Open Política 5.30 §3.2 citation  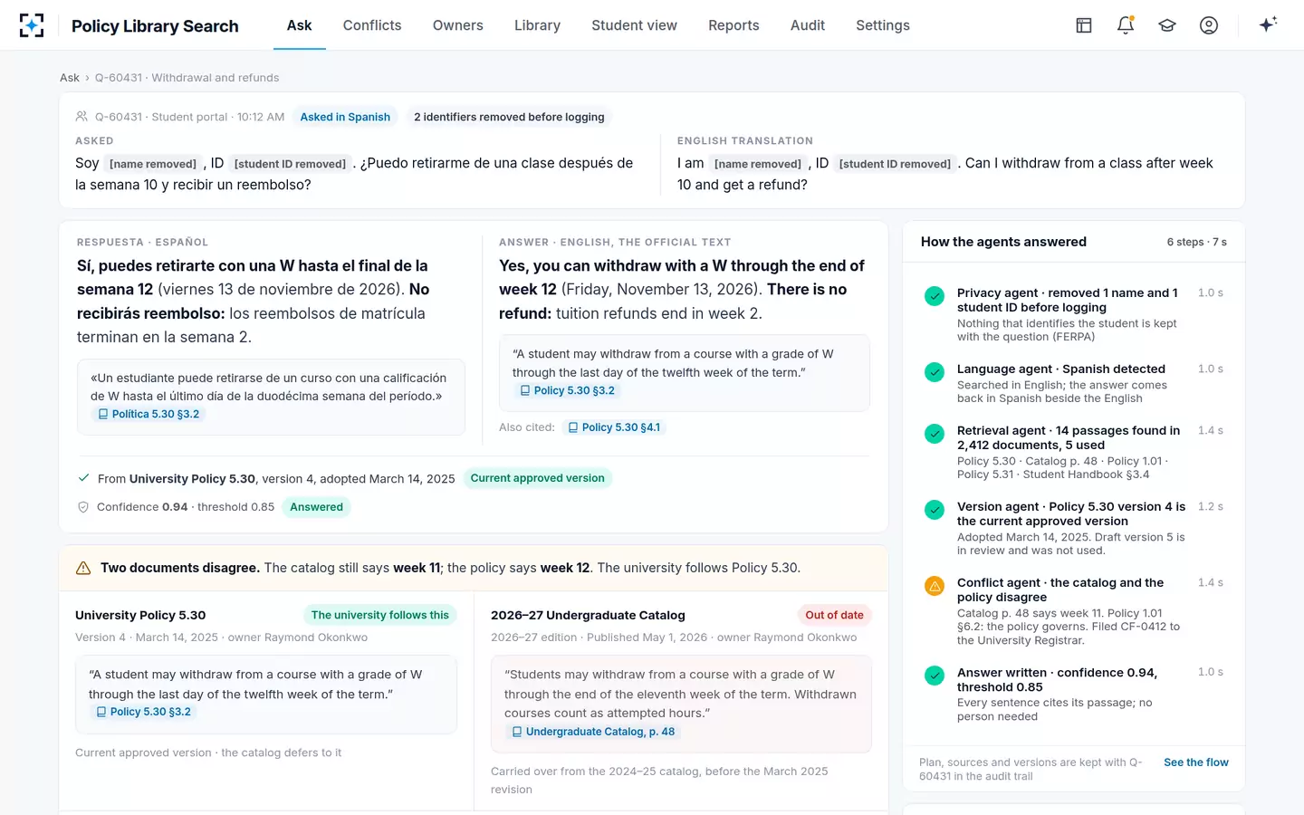[149, 414]
